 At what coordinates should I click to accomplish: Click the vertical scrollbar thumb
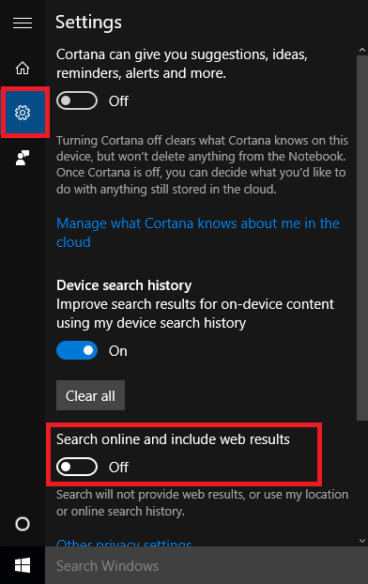362,238
